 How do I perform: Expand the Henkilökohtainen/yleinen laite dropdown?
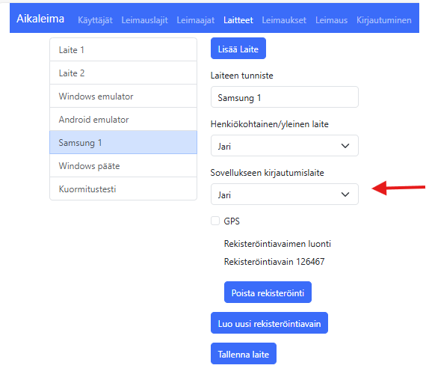(x=285, y=146)
